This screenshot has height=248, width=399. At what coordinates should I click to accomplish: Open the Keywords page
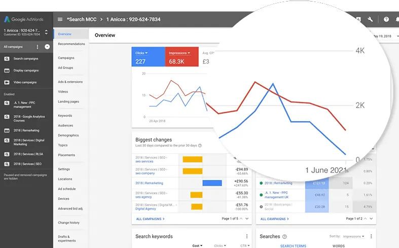point(65,116)
